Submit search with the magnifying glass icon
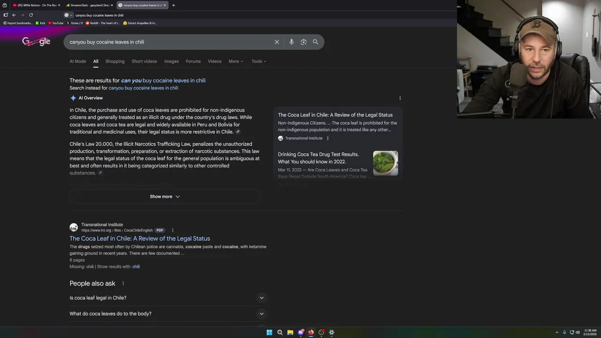 pos(316,42)
